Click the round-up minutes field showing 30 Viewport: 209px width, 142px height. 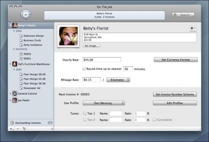point(128,69)
